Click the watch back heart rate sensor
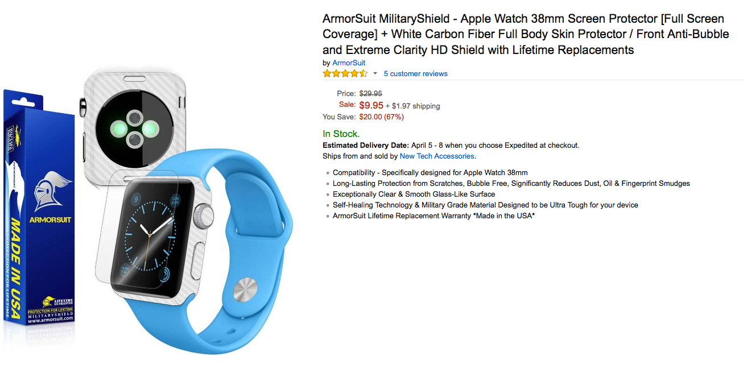 point(134,129)
